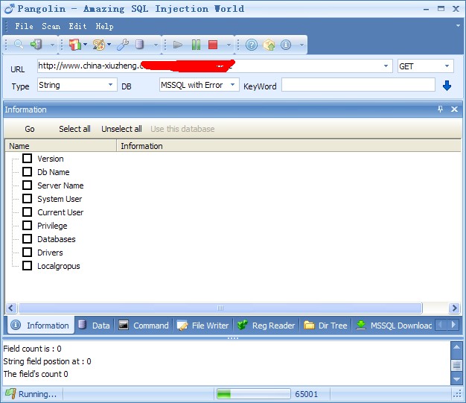Click the Name column header
This screenshot has width=466, height=403.
click(x=61, y=146)
